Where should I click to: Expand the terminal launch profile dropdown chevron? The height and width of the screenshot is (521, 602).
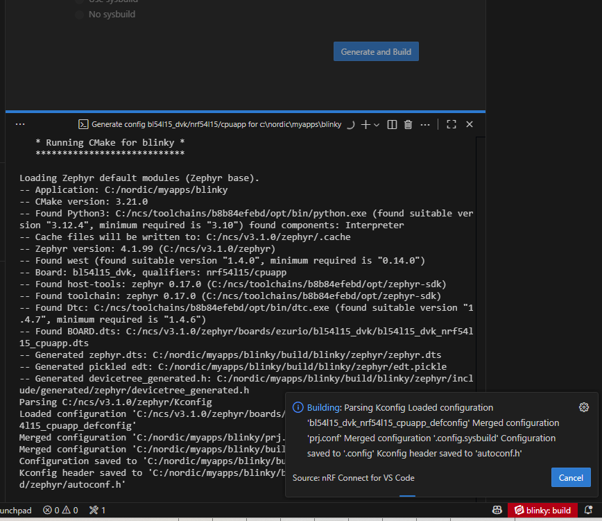tap(377, 125)
